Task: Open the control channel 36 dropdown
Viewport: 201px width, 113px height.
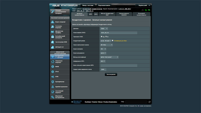Action: click(x=103, y=49)
